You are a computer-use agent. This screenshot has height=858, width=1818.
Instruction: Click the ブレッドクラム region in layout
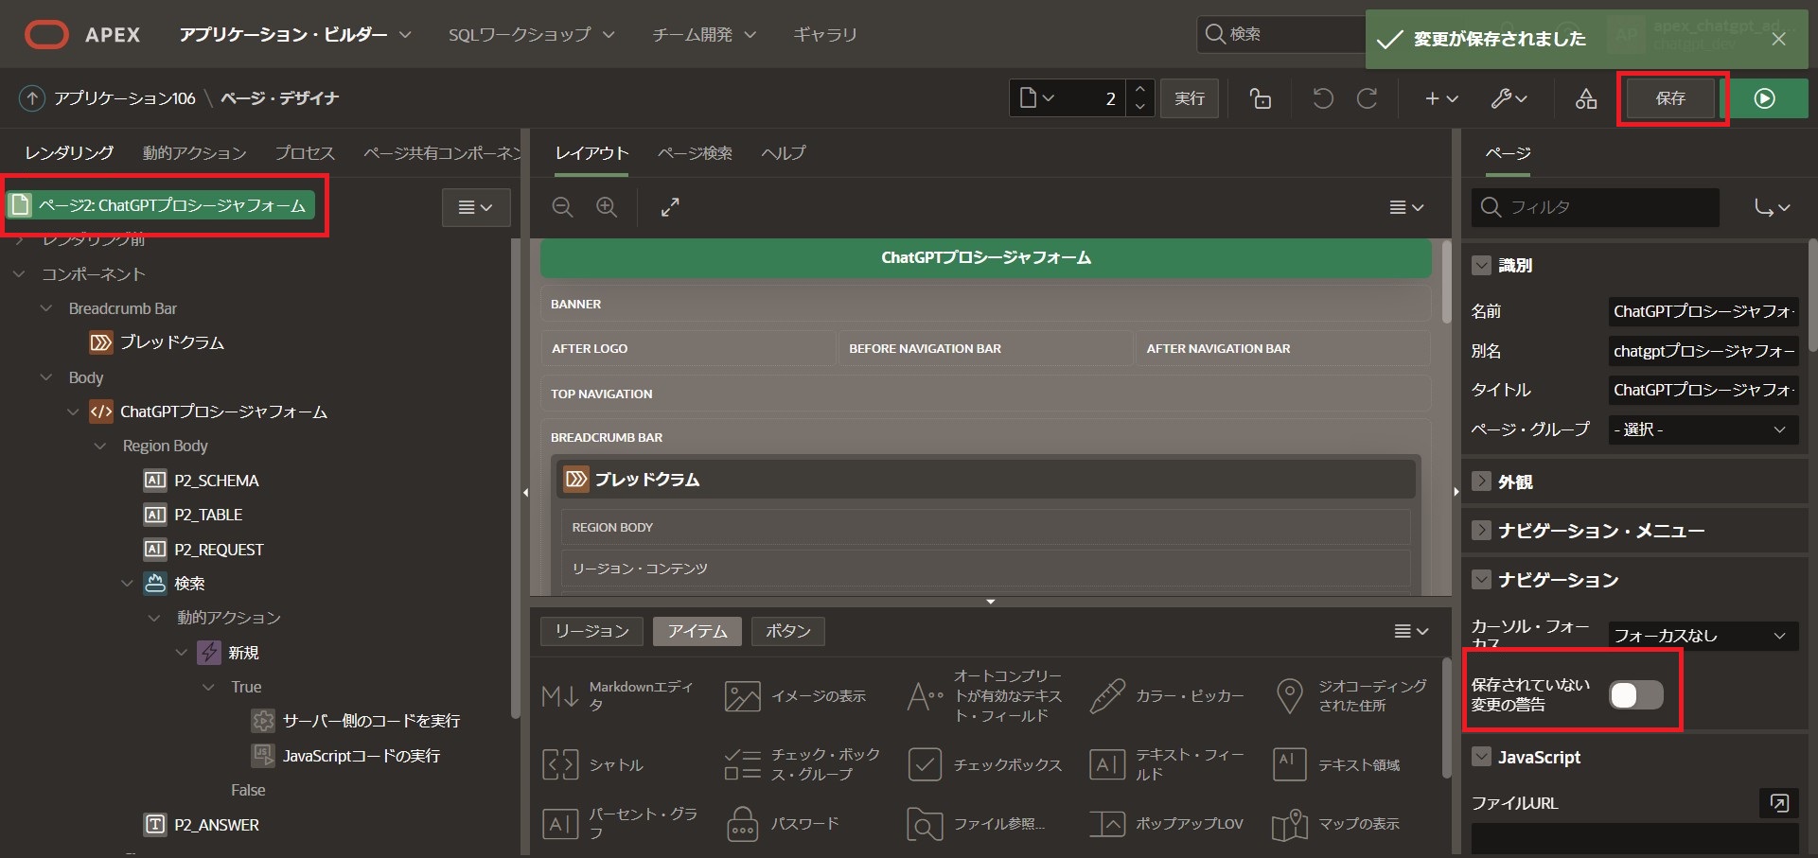pos(985,480)
